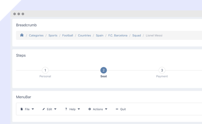Jump to step 3 Payment
The width and height of the screenshot is (202, 124).
tap(162, 70)
